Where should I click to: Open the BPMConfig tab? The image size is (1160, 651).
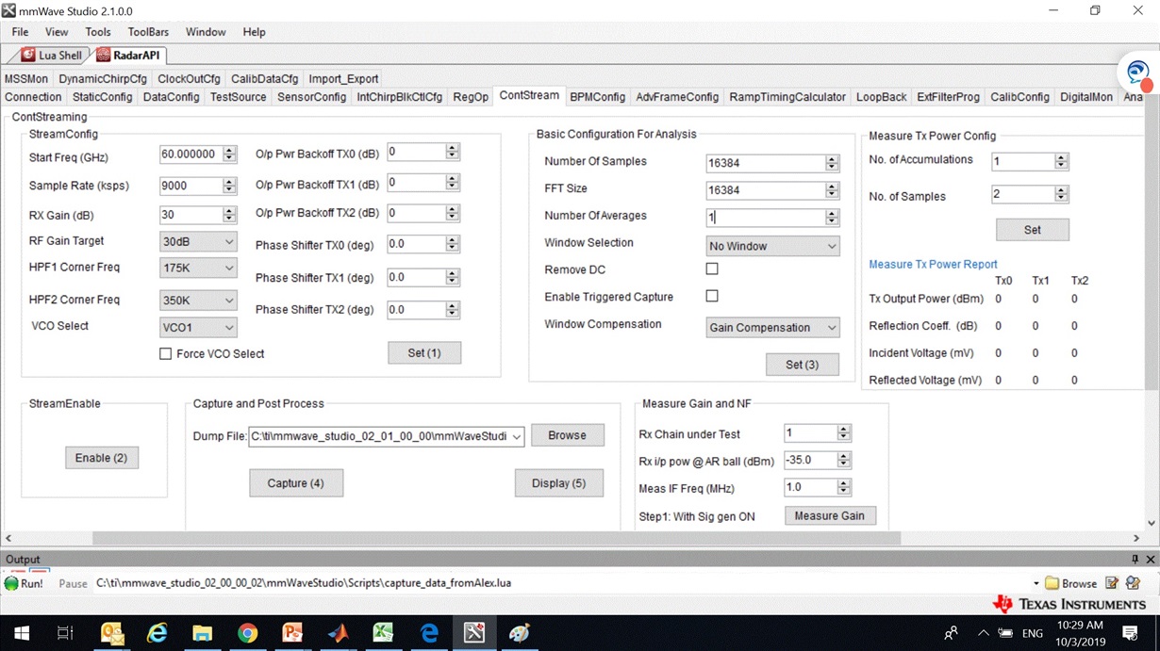597,97
